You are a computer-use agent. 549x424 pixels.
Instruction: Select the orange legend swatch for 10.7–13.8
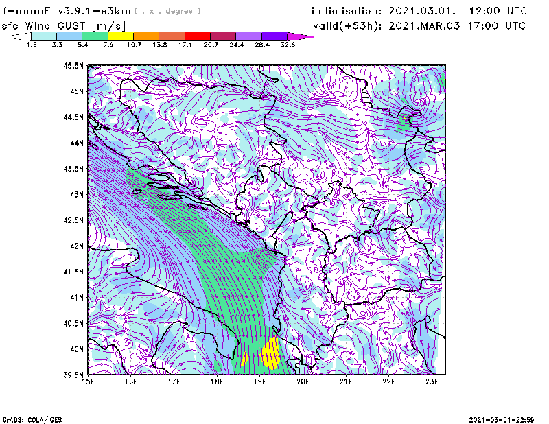[x=146, y=36]
